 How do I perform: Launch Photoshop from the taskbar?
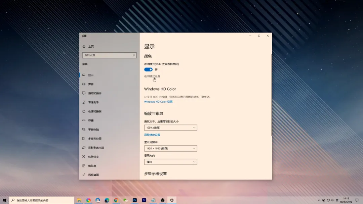[x=135, y=200]
